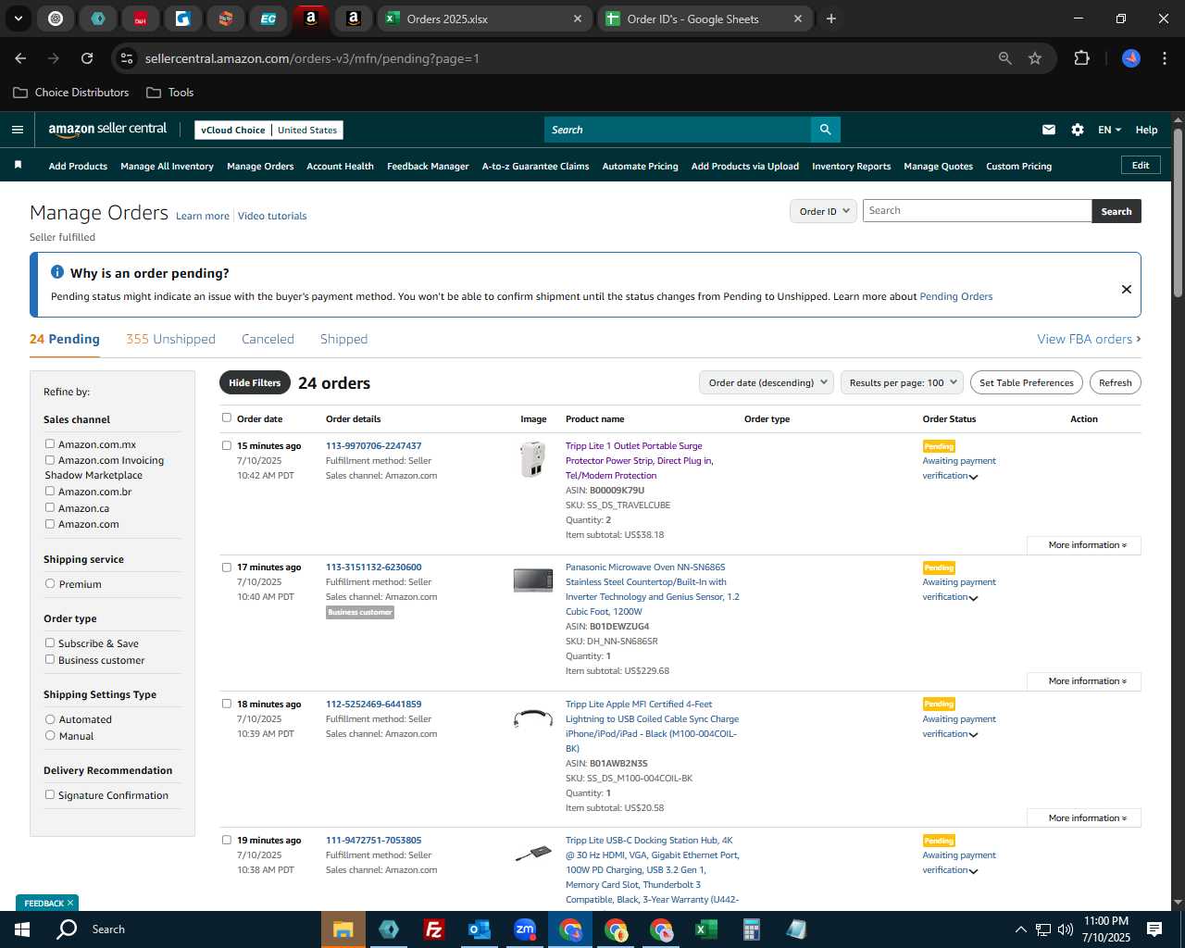Click Set Table Preferences
1185x948 pixels.
tap(1027, 382)
